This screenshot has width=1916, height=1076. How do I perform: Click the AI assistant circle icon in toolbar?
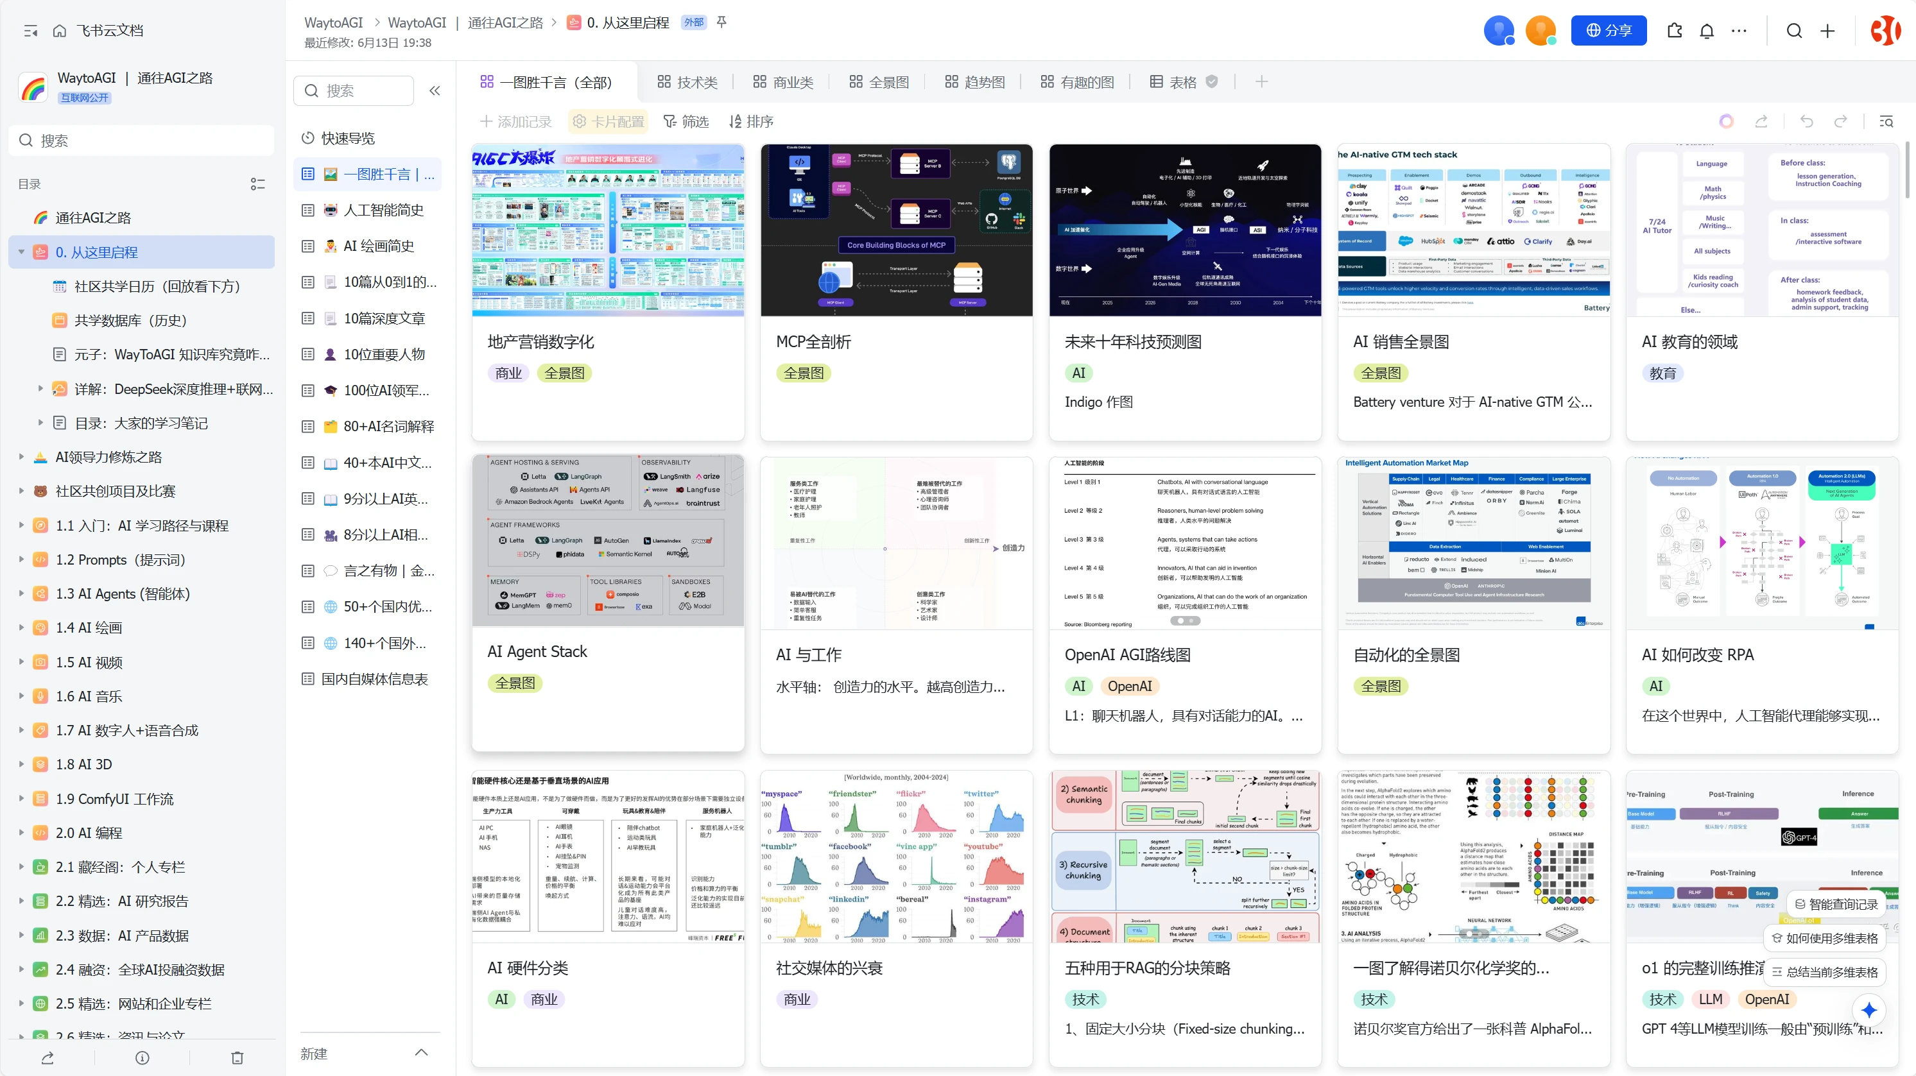pyautogui.click(x=1727, y=121)
